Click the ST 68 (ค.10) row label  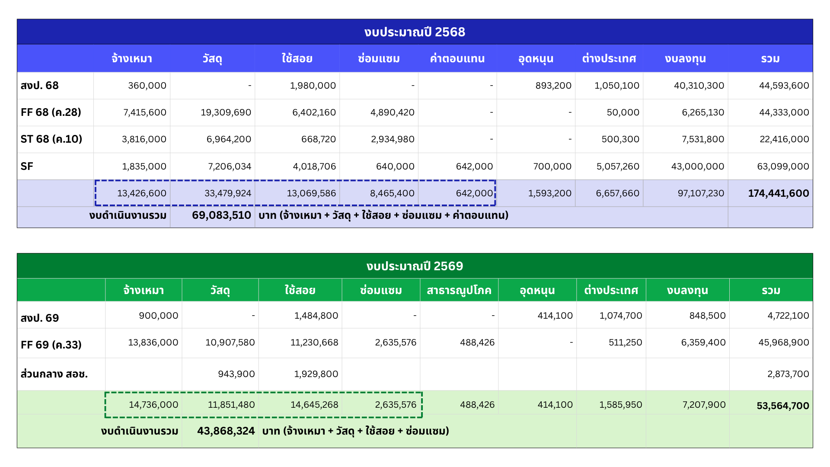[x=51, y=139]
